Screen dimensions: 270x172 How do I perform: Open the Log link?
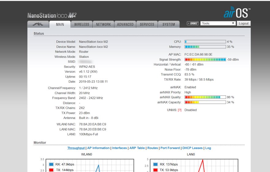point(208,148)
